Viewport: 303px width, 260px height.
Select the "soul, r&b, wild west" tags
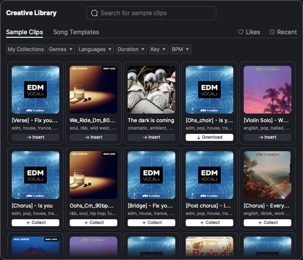(93, 128)
